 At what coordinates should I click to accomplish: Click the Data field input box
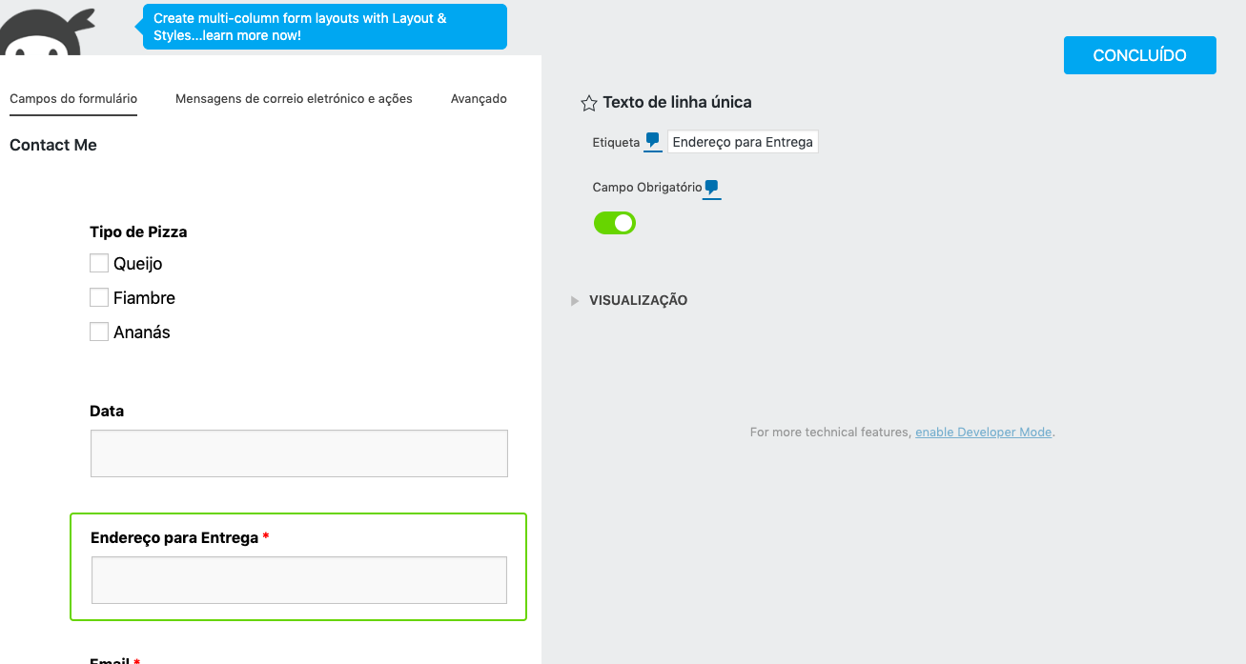[x=299, y=453]
